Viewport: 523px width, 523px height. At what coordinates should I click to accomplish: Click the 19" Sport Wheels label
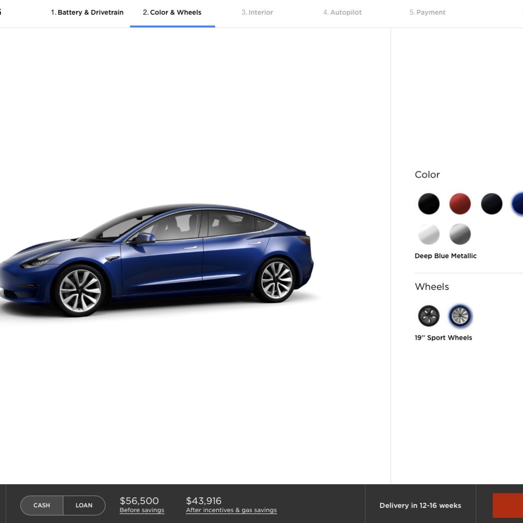pos(443,338)
